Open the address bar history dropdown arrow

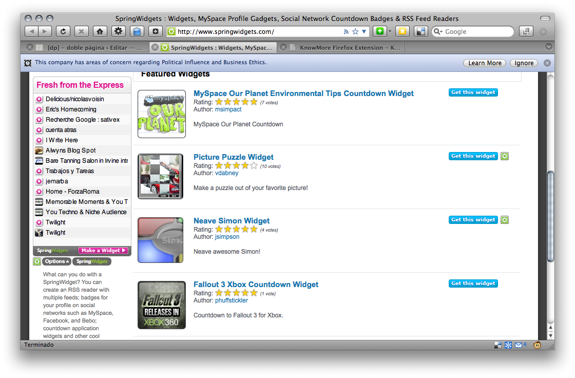[x=365, y=32]
